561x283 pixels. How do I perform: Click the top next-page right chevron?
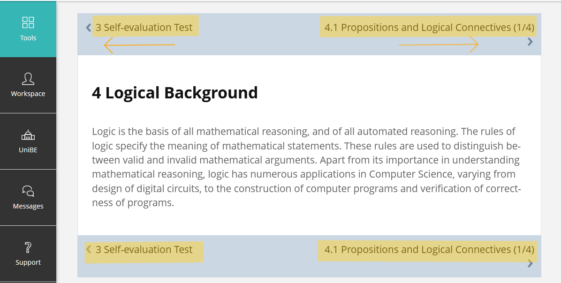(530, 42)
